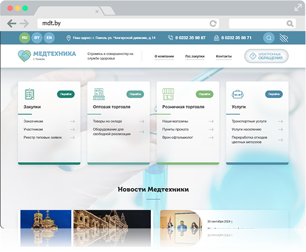Click Электронные обращения button
The width and height of the screenshot is (306, 252).
click(266, 56)
